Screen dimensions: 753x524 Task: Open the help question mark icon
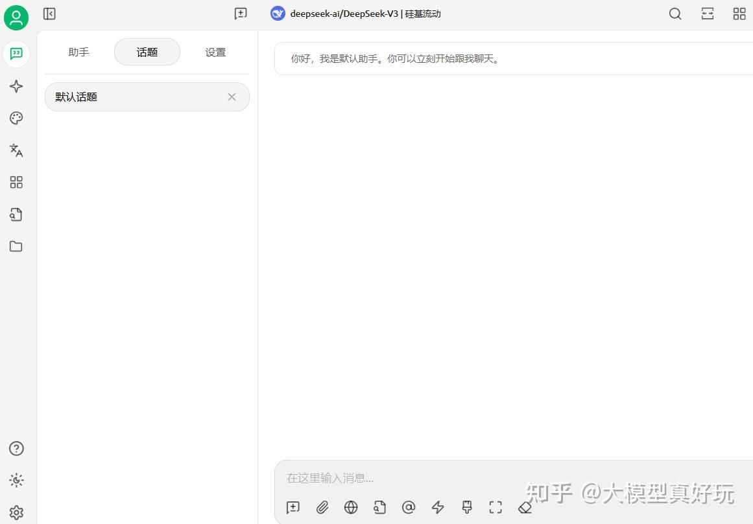[x=16, y=448]
